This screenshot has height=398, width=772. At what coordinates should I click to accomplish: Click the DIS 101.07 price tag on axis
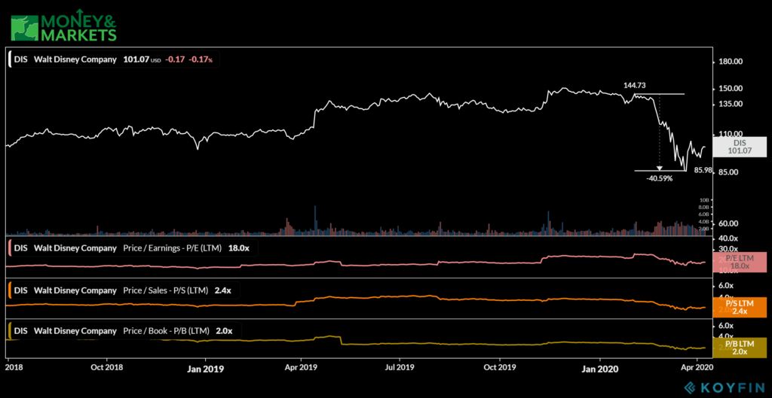coord(740,147)
